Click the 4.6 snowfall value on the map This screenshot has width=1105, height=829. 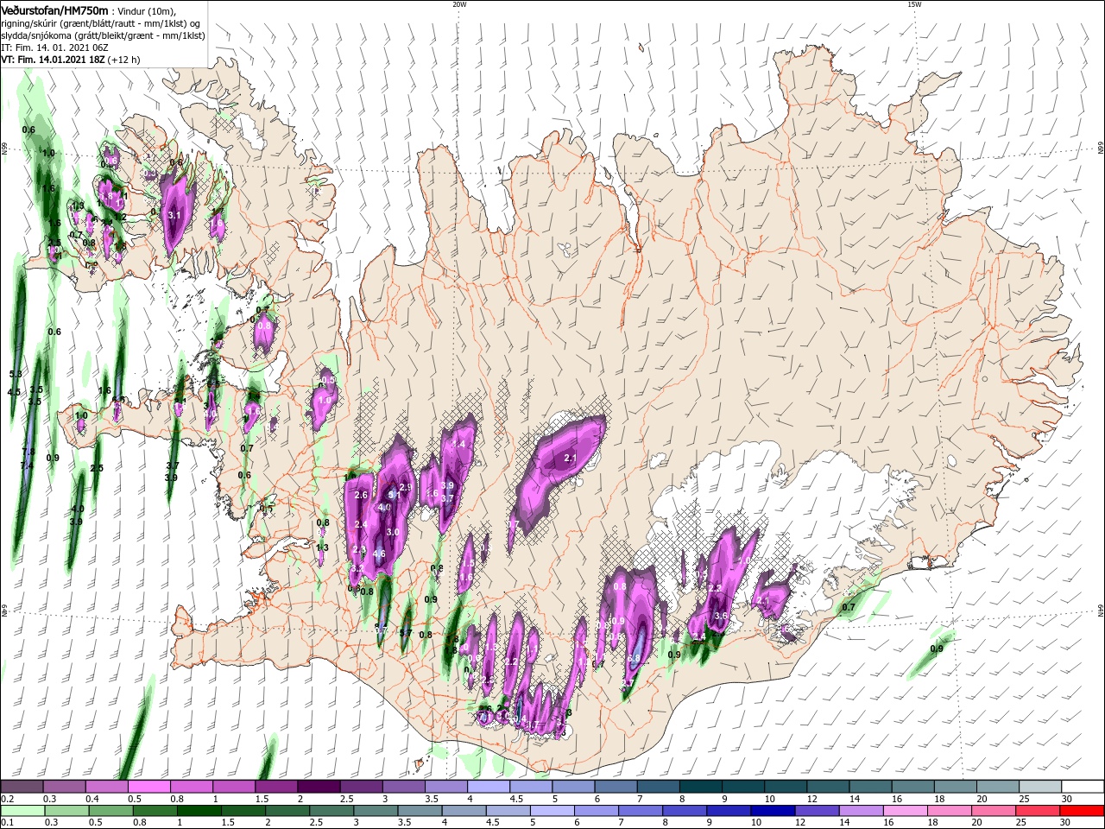[378, 554]
